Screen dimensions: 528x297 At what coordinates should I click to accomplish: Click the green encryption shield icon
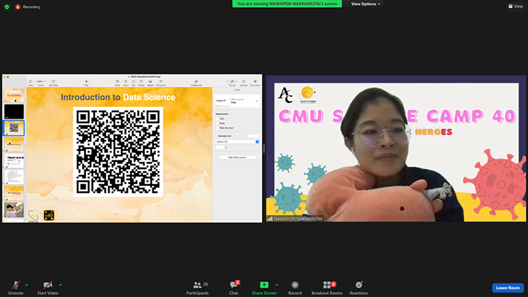click(7, 7)
